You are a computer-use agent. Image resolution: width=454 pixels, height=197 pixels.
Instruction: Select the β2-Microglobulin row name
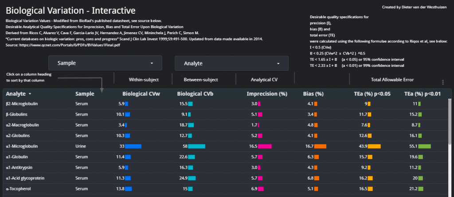[22, 104]
